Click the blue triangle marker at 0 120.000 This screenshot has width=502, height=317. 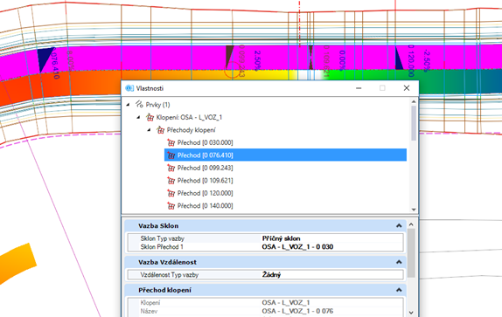pos(399,59)
